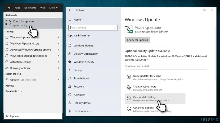This screenshot has width=220, height=123.
Task: Click the Recovery sidebar icon
Action: (x=70, y=87)
